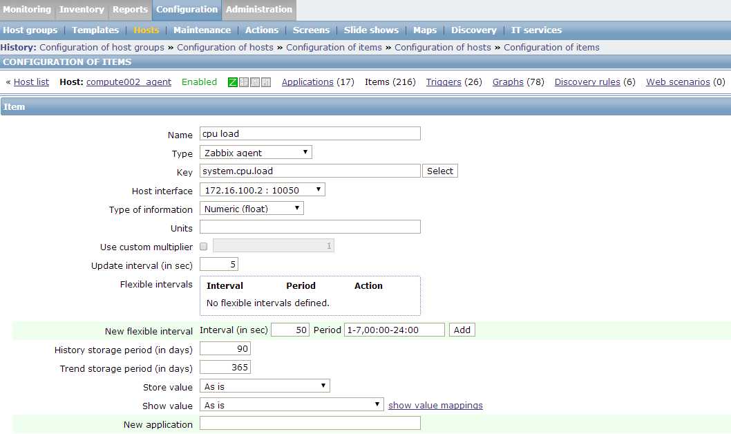Open the Triggers link

(444, 82)
